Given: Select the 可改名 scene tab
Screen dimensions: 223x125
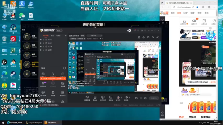Looking at the screenshot, I should [x=58, y=36].
